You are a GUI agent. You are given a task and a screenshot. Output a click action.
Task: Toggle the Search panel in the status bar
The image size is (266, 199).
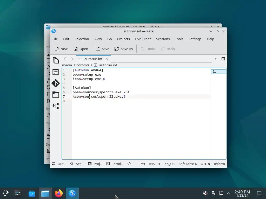[77, 164]
